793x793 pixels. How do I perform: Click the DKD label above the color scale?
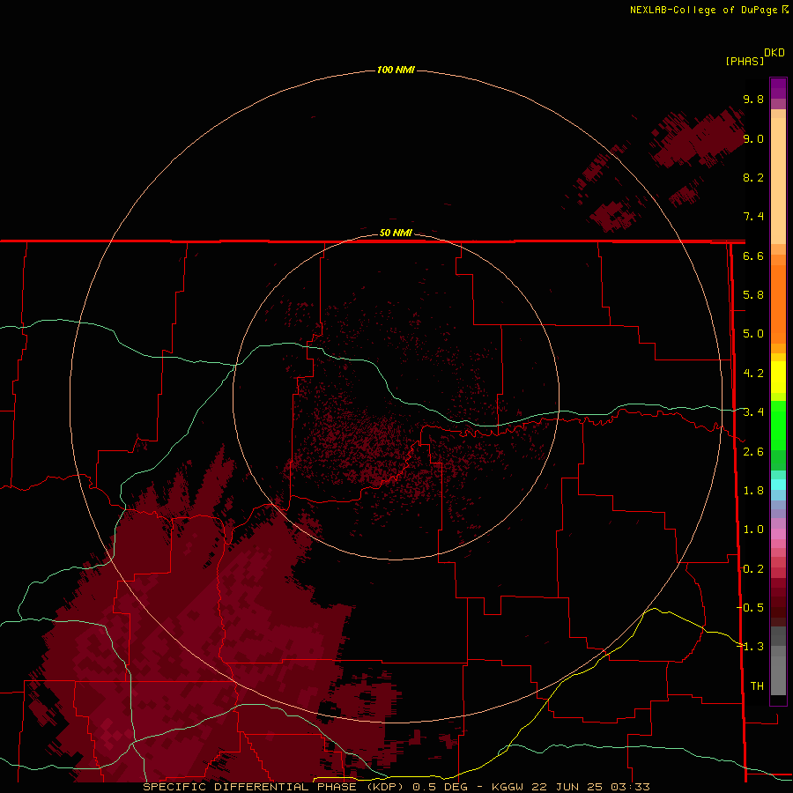coord(774,53)
